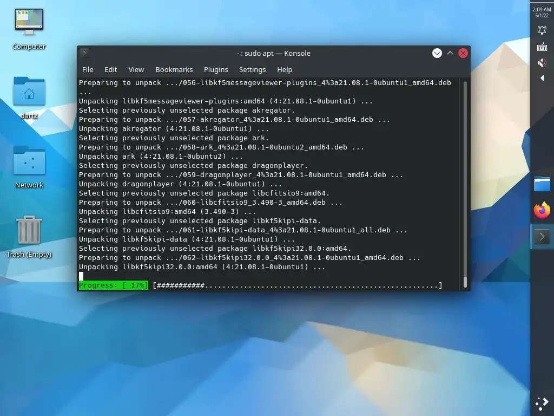
Task: Click the terminal cursor block
Action: (x=81, y=276)
